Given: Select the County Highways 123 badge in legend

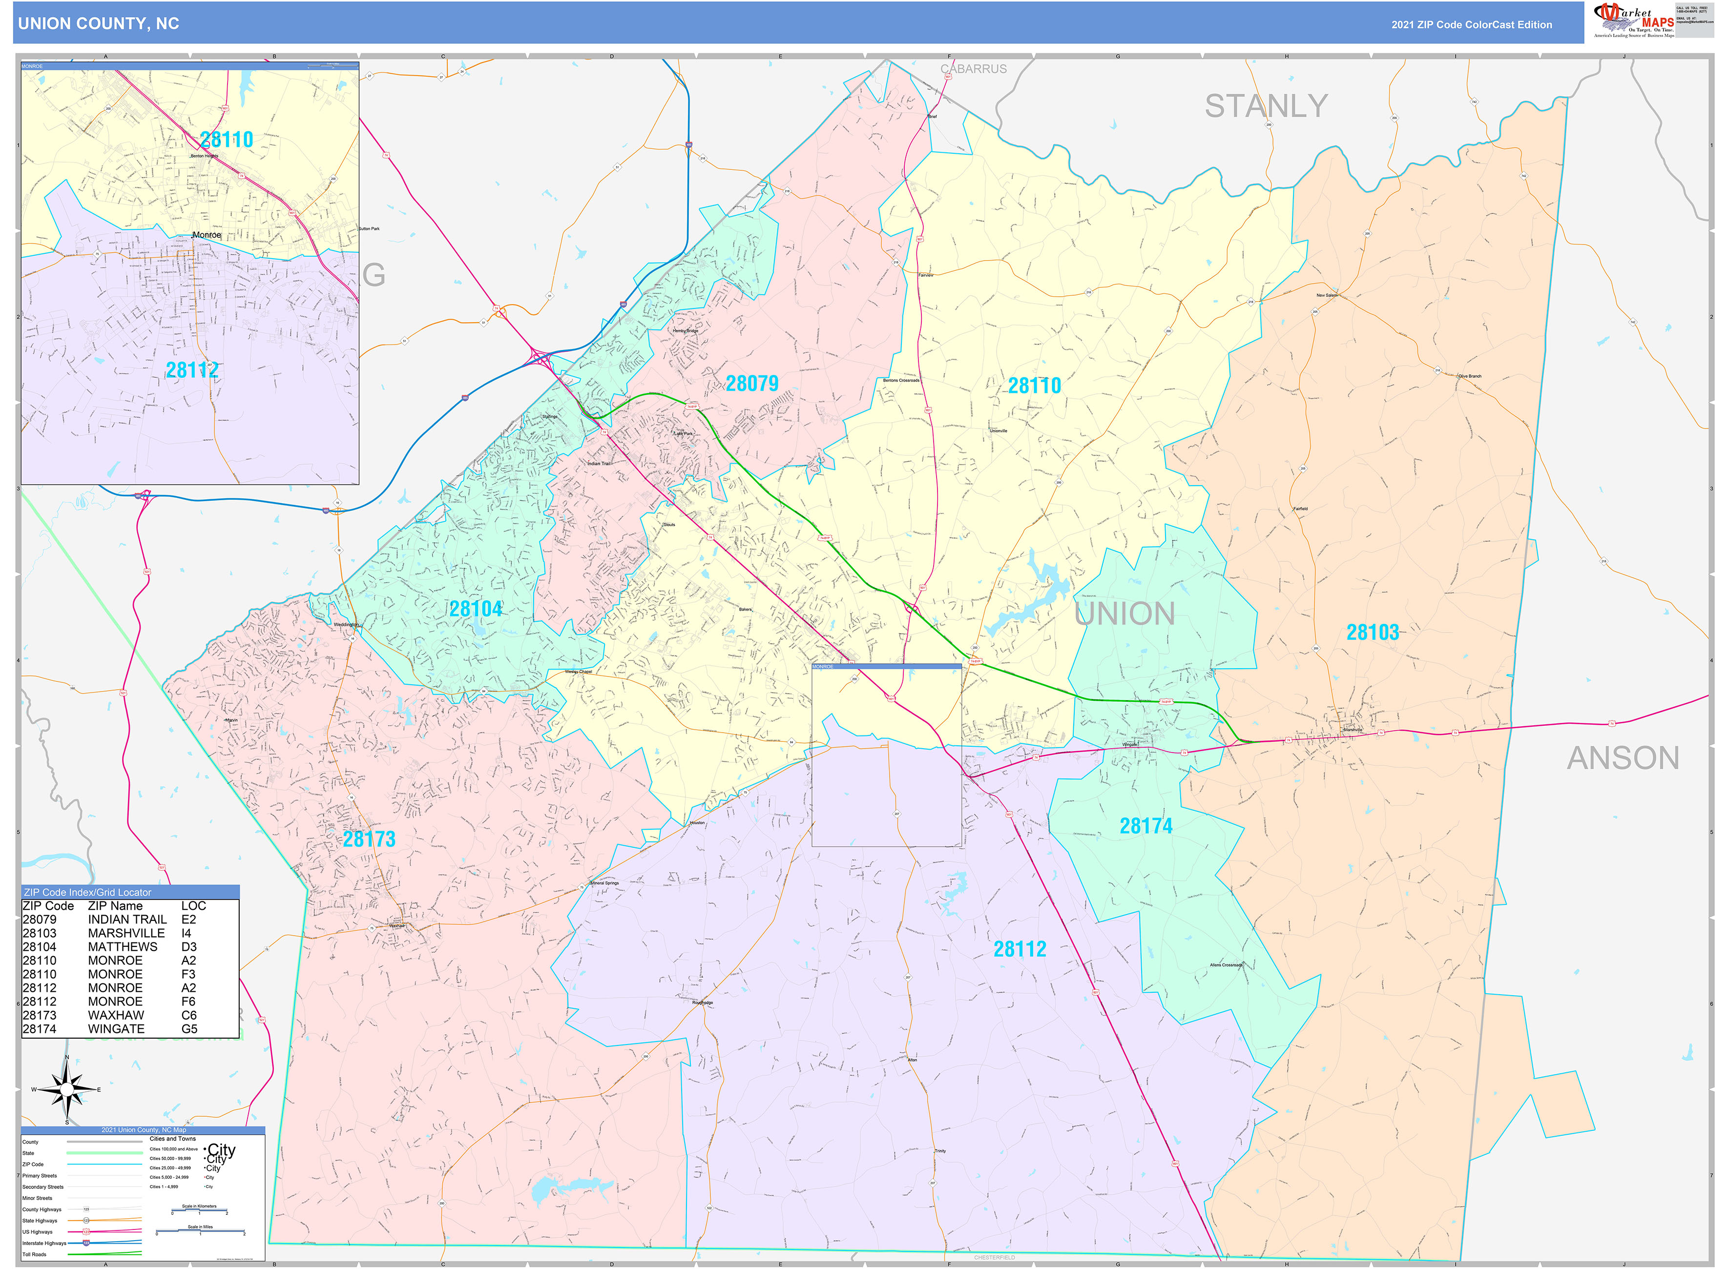Looking at the screenshot, I should (x=86, y=1209).
